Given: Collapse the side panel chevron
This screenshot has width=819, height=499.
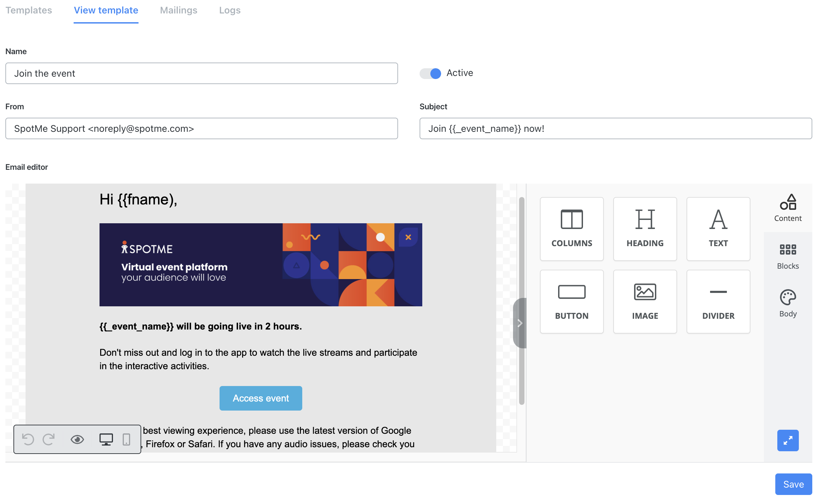Looking at the screenshot, I should tap(520, 323).
